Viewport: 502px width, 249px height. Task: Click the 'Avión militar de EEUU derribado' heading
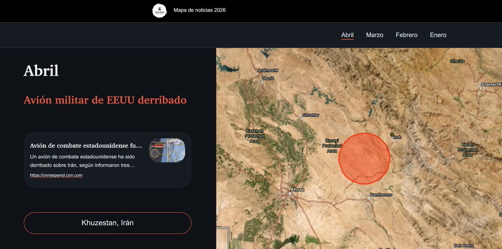[x=105, y=100]
